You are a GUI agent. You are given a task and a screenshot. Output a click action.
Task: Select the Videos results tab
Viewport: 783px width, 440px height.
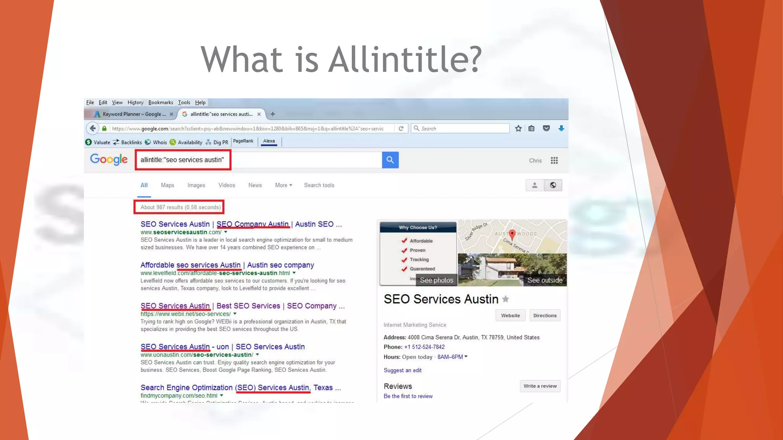pos(227,185)
